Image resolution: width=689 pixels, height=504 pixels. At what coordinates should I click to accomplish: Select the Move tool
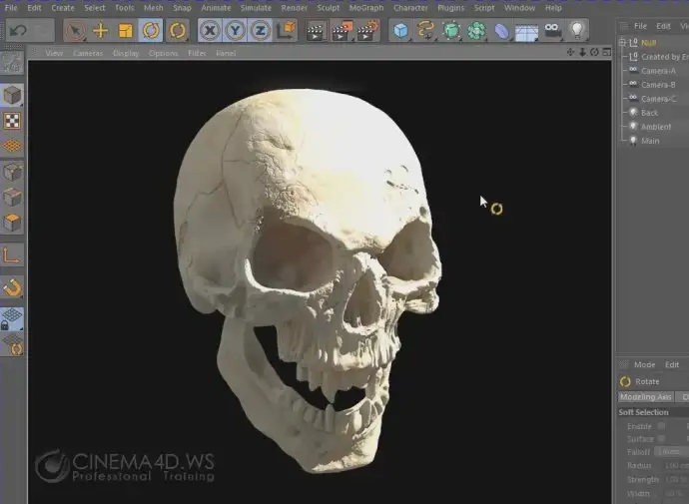101,31
